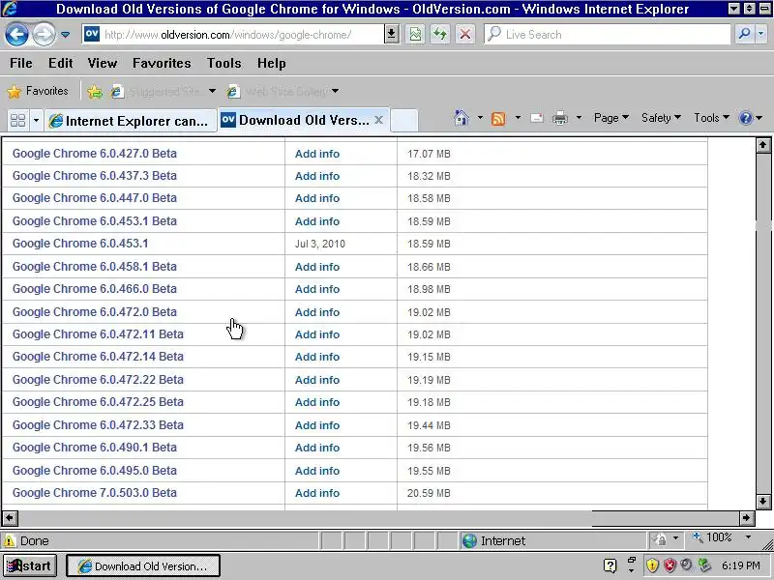This screenshot has height=580, width=774.
Task: Switch to Internet Explorer cannot display tab
Action: [131, 121]
